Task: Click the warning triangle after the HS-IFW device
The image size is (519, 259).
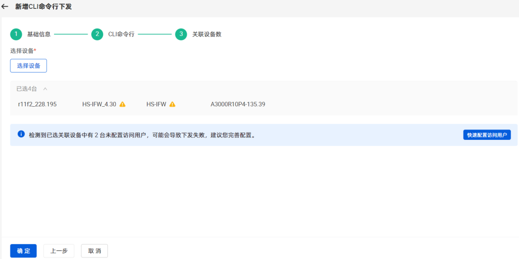Action: coord(172,104)
